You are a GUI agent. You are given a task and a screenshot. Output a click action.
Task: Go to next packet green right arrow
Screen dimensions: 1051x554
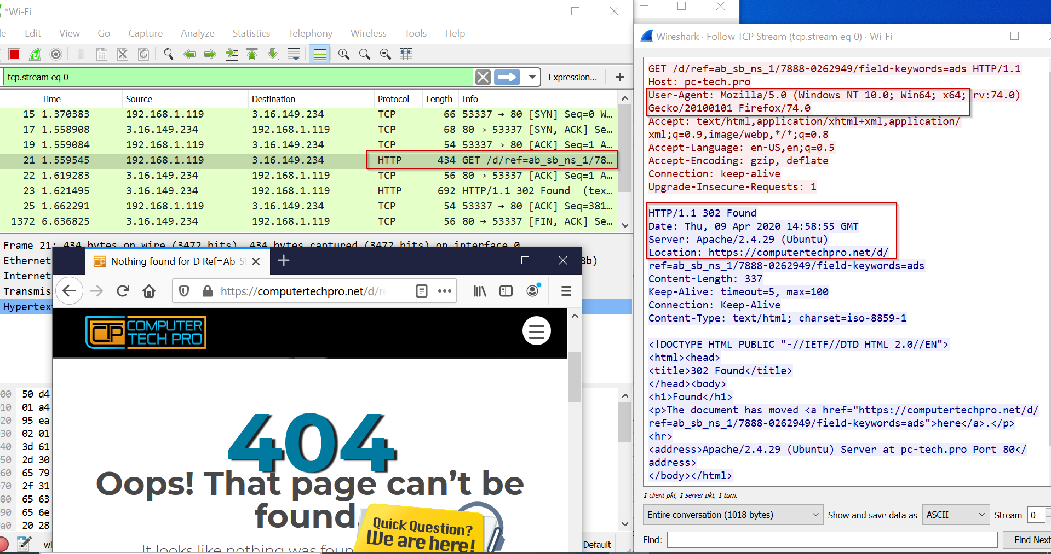pos(210,54)
